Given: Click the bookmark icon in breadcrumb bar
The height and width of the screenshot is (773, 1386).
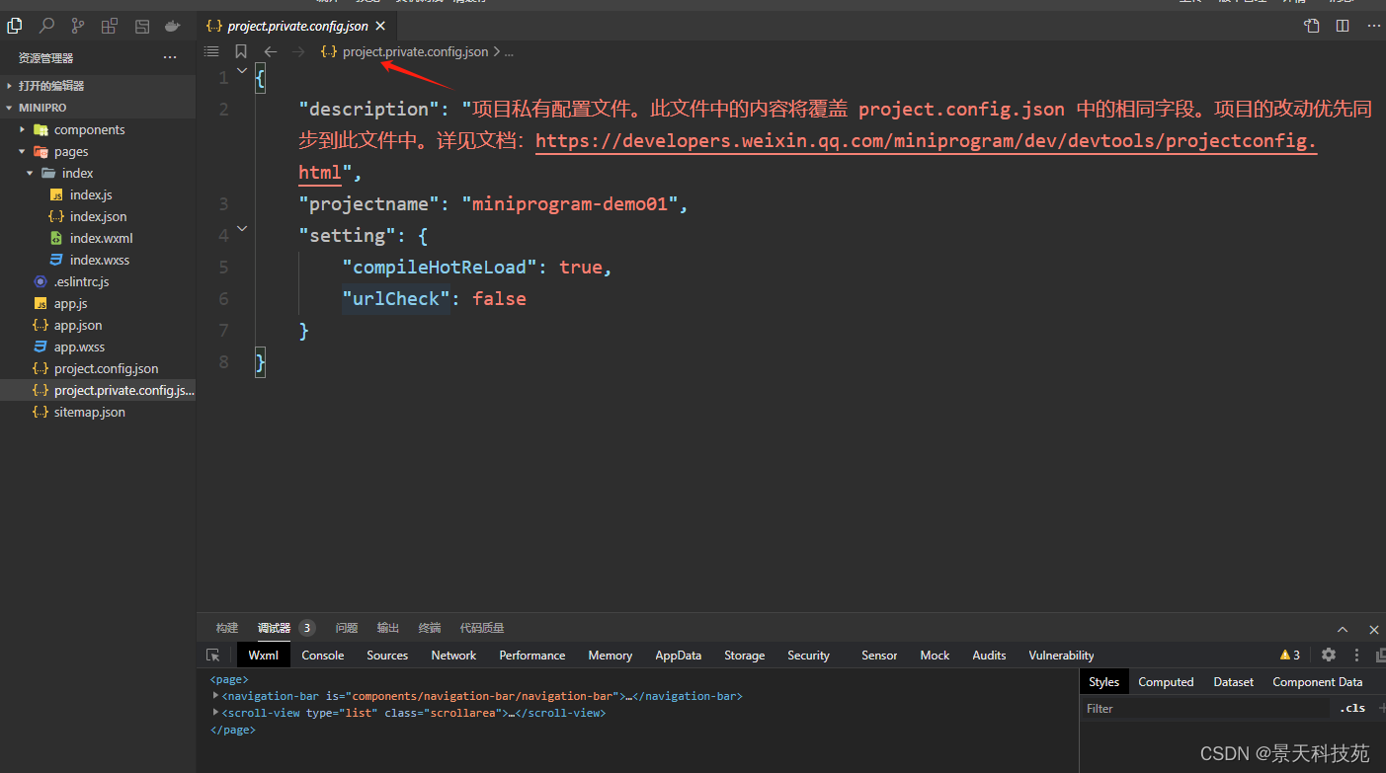Looking at the screenshot, I should (x=241, y=51).
